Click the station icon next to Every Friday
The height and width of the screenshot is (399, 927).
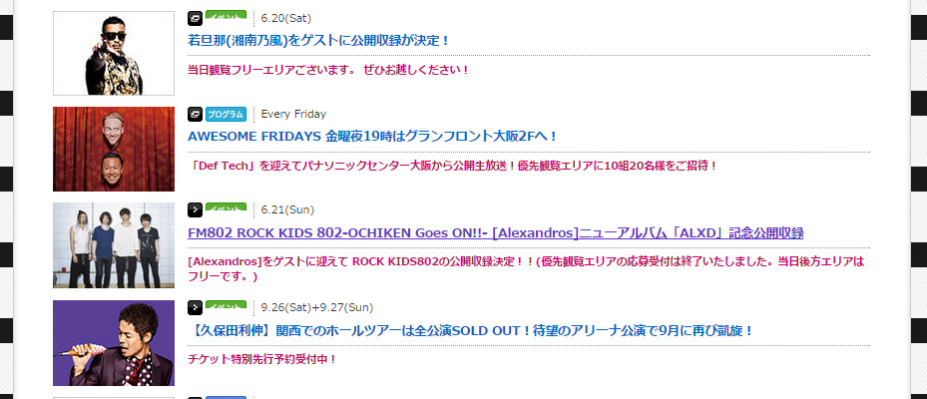pyautogui.click(x=196, y=114)
